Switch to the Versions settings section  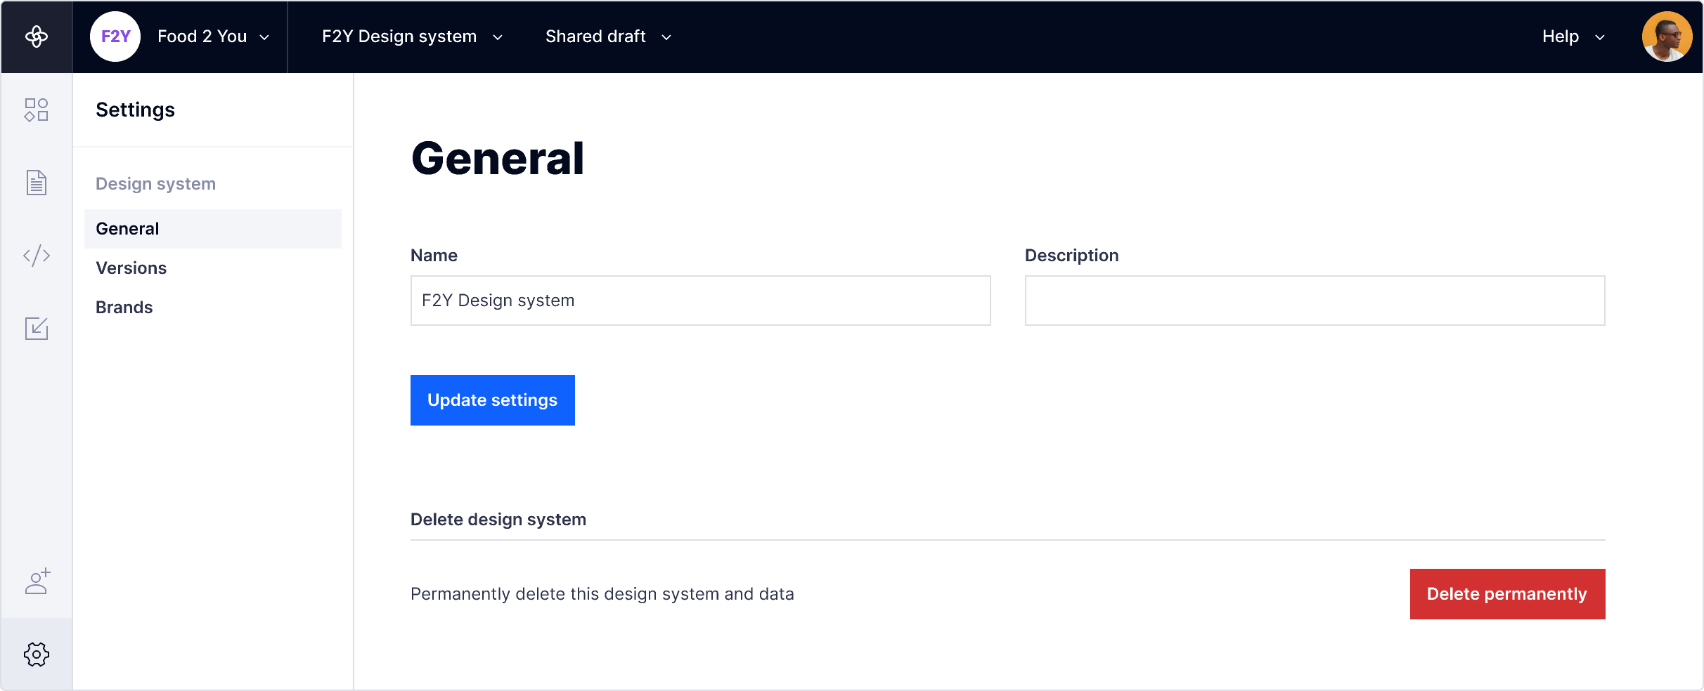click(131, 268)
